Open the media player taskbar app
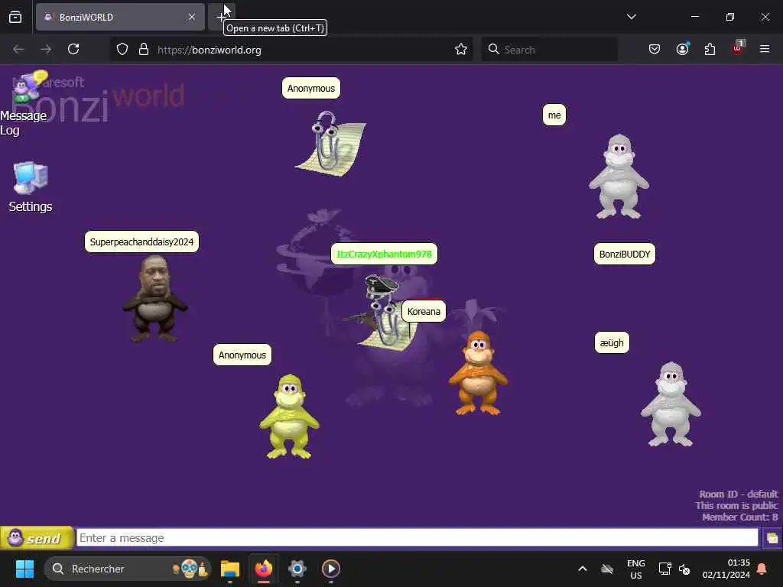Image resolution: width=783 pixels, height=587 pixels. tap(331, 569)
